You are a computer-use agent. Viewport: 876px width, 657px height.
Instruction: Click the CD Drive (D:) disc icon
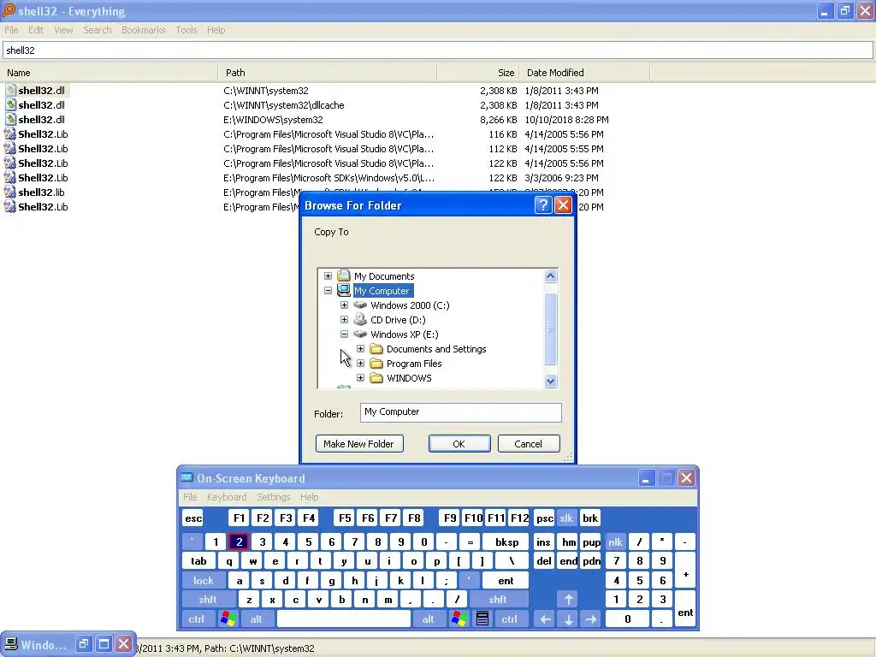coord(360,319)
